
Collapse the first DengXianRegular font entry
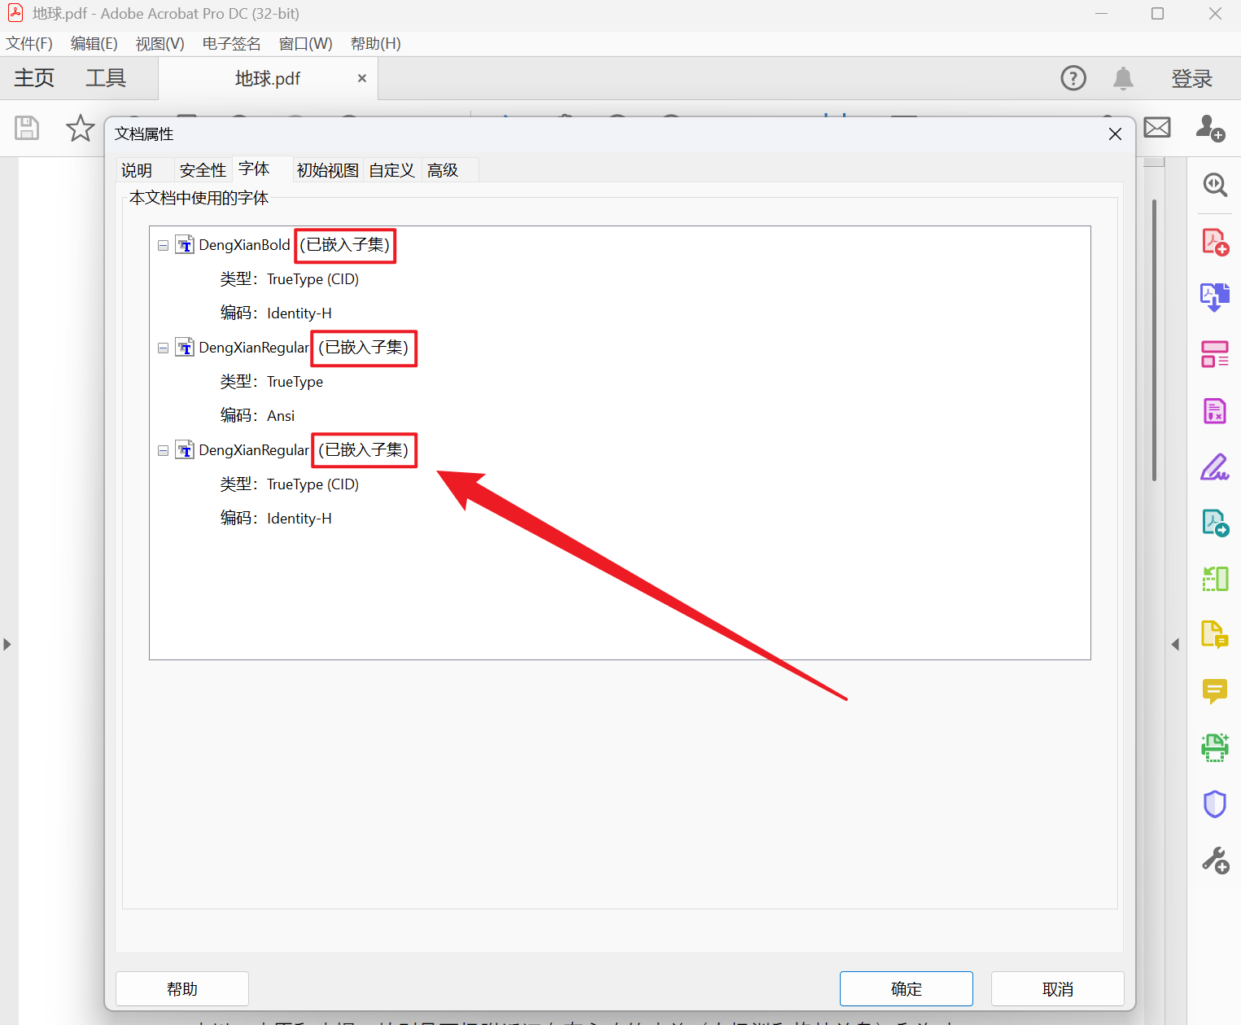(163, 347)
